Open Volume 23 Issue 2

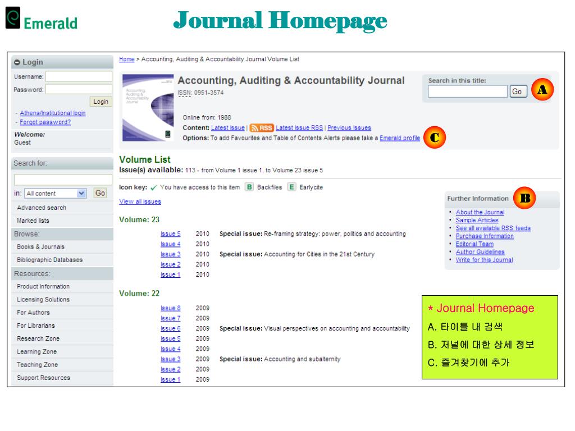coord(171,265)
